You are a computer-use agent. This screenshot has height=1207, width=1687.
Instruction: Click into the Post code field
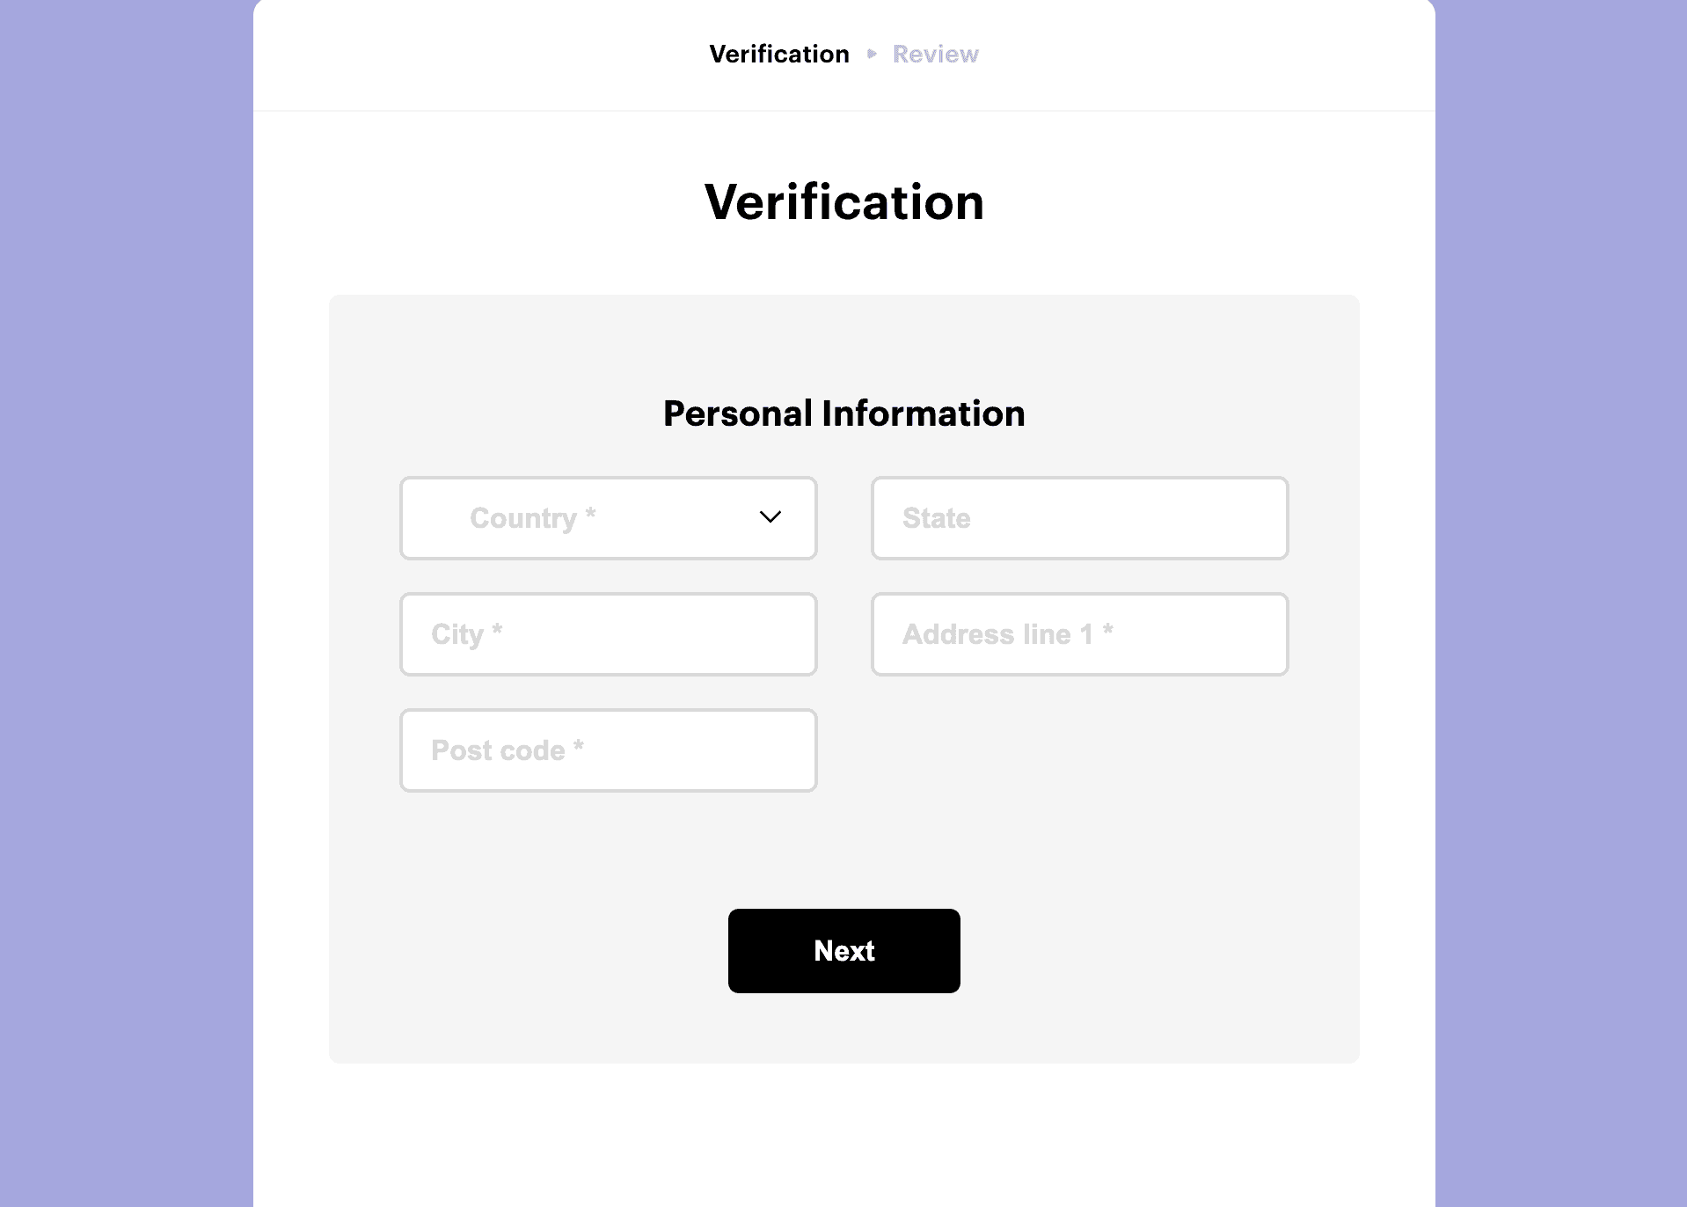tap(609, 750)
